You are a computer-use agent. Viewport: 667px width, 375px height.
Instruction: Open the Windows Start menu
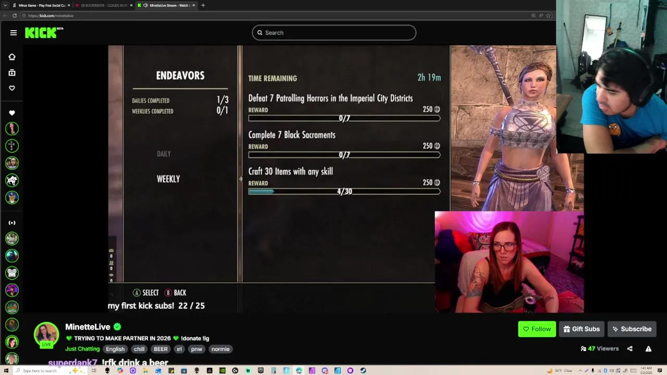point(6,370)
